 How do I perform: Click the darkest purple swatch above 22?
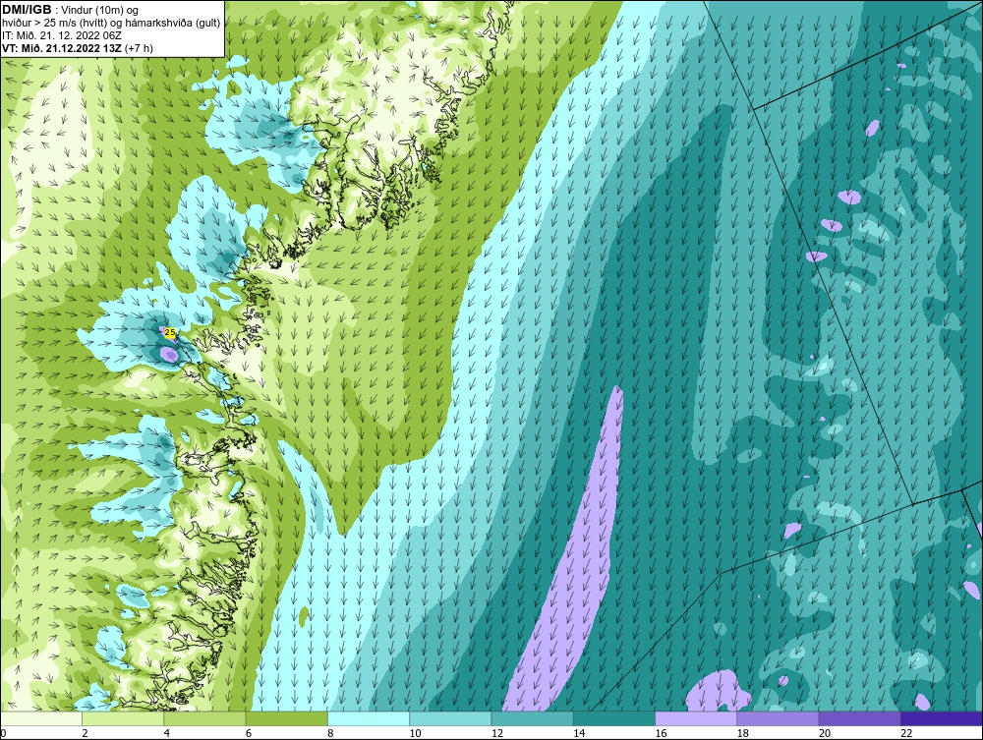(942, 718)
